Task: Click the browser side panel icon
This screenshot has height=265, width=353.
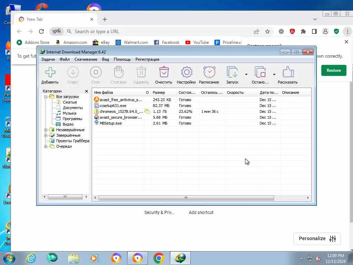Action: 314,31
